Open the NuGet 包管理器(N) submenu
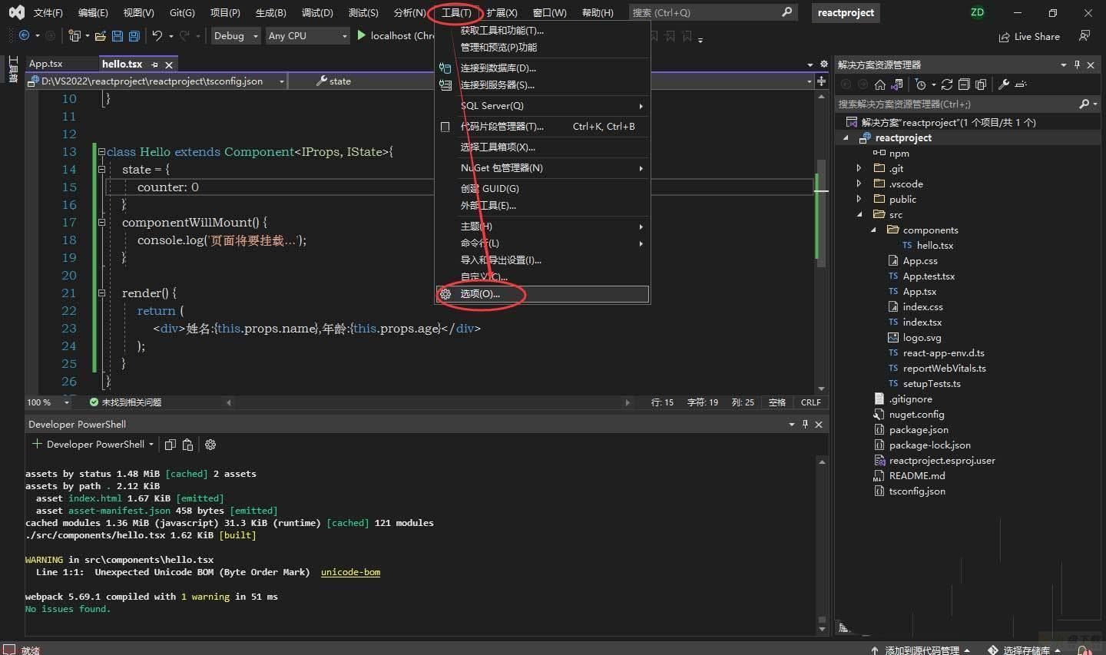 pos(543,168)
